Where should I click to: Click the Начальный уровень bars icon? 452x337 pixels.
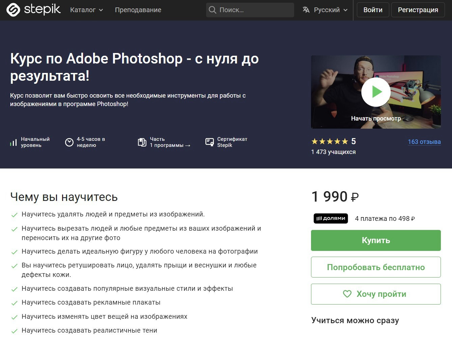[x=13, y=142]
